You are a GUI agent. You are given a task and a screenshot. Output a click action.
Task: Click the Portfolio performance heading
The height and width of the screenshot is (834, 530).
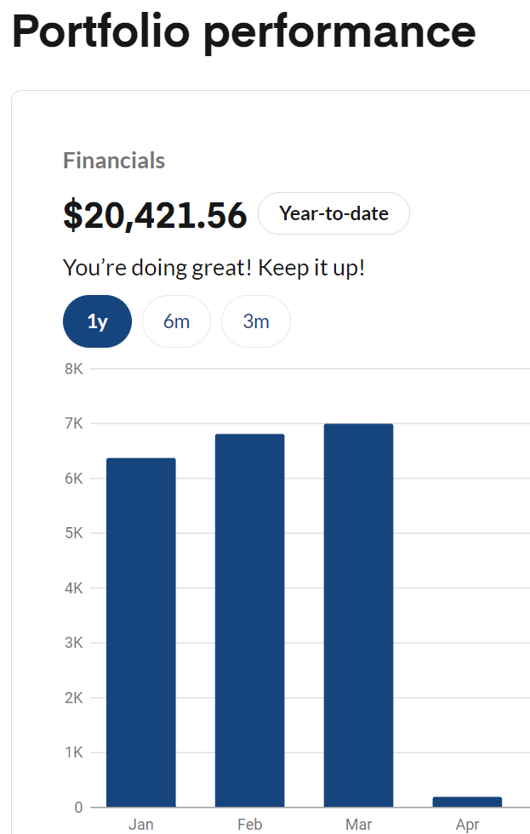click(243, 31)
